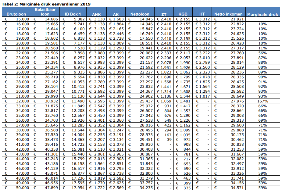
Task: Click the HT value '€ 3.222'
Action: tap(202, 53)
